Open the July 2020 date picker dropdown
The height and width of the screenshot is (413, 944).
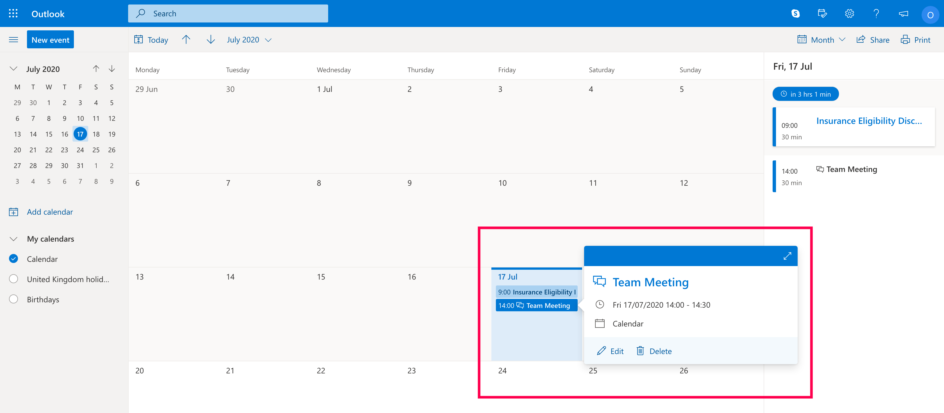click(x=249, y=40)
